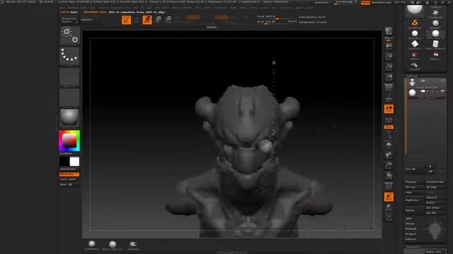
Task: Select the cylinder tool thumbnail
Action: (435, 44)
